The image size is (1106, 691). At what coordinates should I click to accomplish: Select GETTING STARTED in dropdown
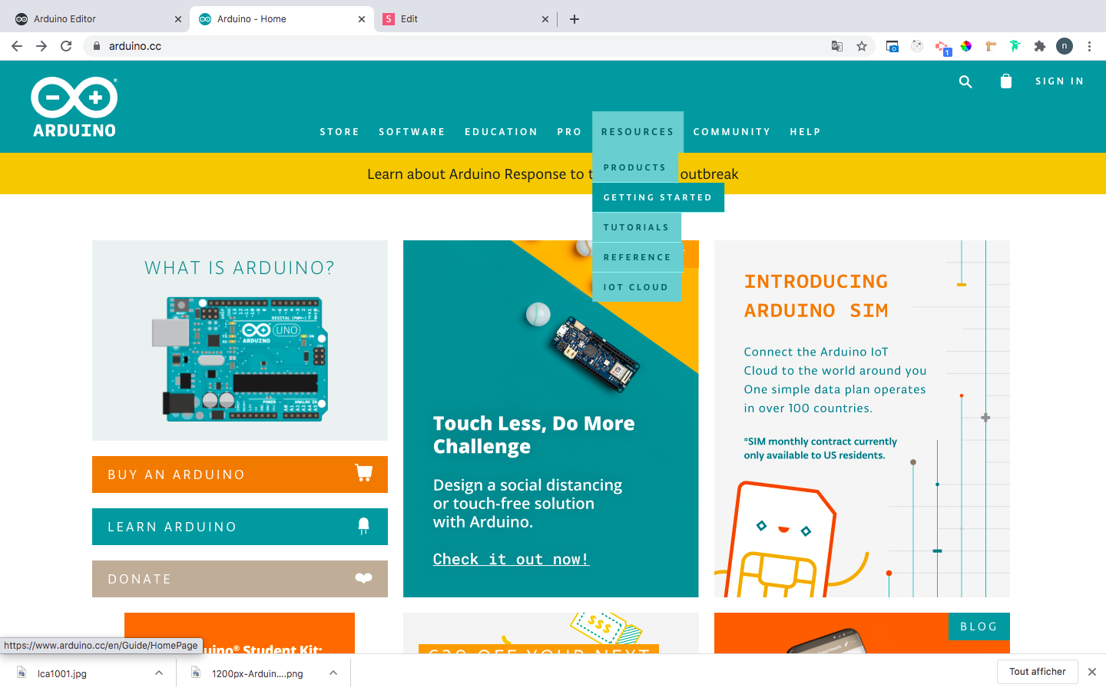[658, 197]
